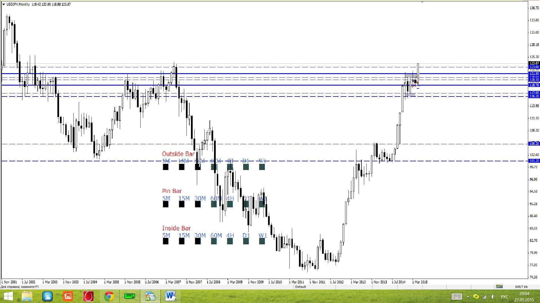Open the red oval taskbar application
The image size is (540, 303).
click(88, 296)
